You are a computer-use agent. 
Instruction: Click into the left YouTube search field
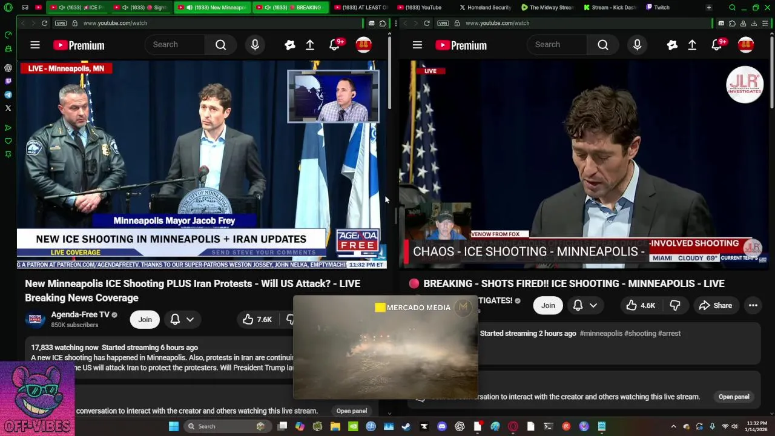click(176, 45)
